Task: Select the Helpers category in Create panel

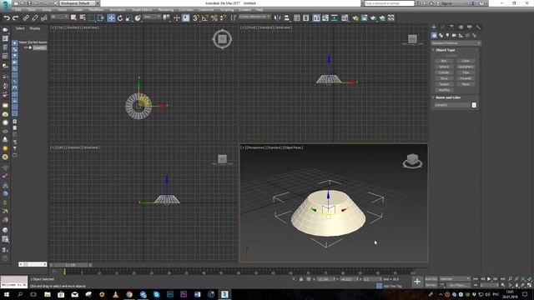Action: point(461,35)
